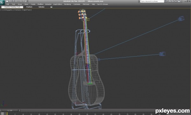Click the viewport [+] general label
191x115 pixels.
pyautogui.click(x=2, y=10)
